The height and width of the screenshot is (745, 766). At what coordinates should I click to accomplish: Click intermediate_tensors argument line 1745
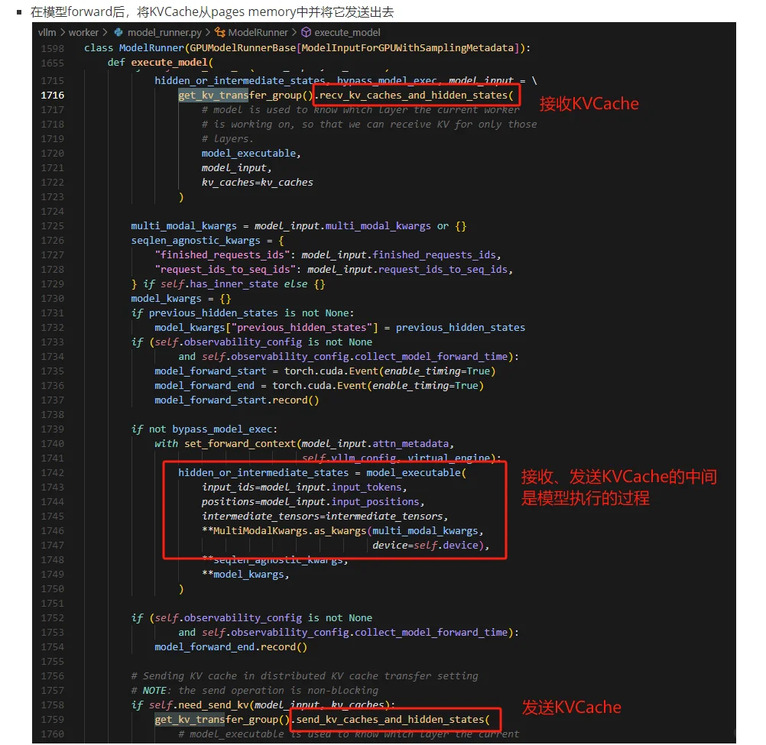[325, 516]
